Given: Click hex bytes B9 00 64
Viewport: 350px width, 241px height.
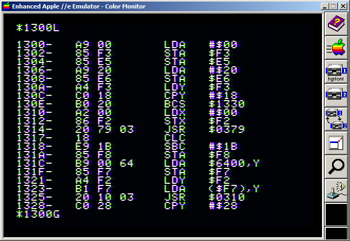Looking at the screenshot, I should point(105,164).
